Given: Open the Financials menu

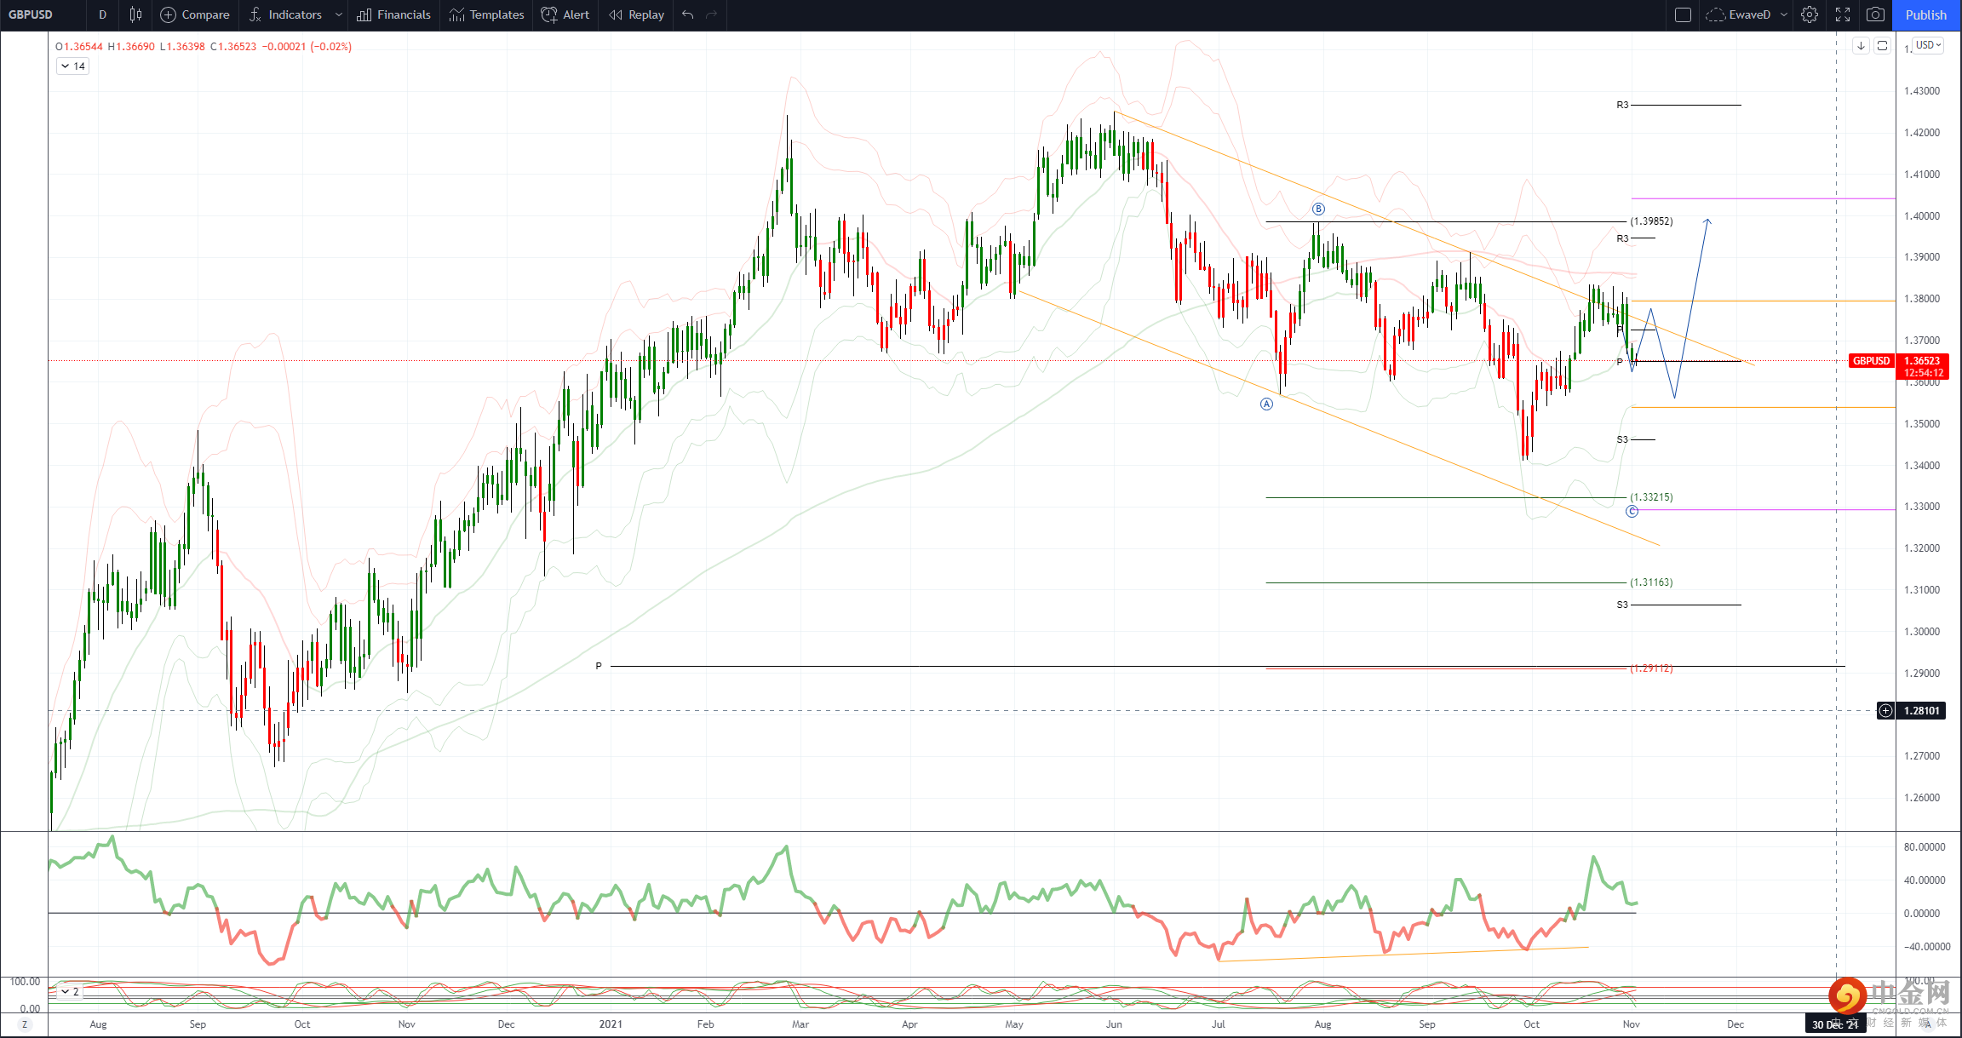Looking at the screenshot, I should tap(393, 14).
